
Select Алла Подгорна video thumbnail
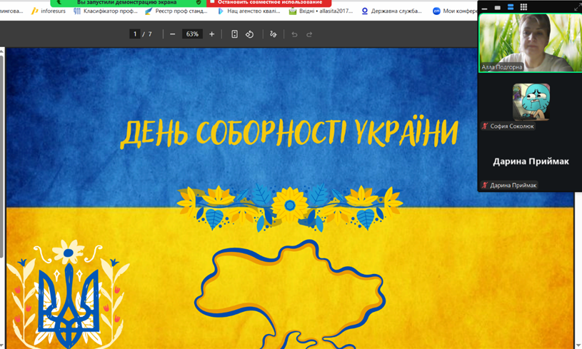coord(529,43)
